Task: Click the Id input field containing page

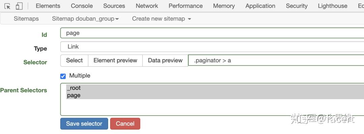Action: [212, 33]
